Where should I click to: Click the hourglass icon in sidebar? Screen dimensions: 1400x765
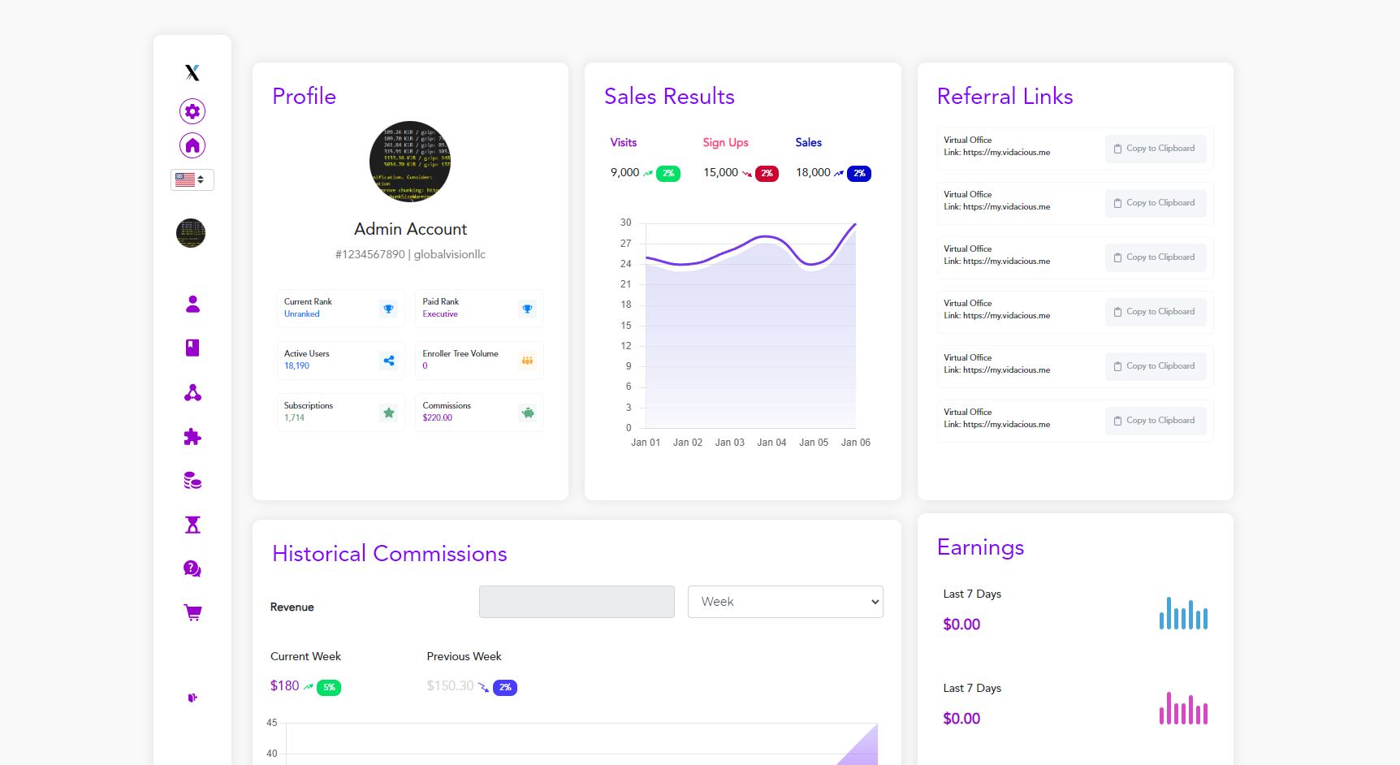coord(192,525)
